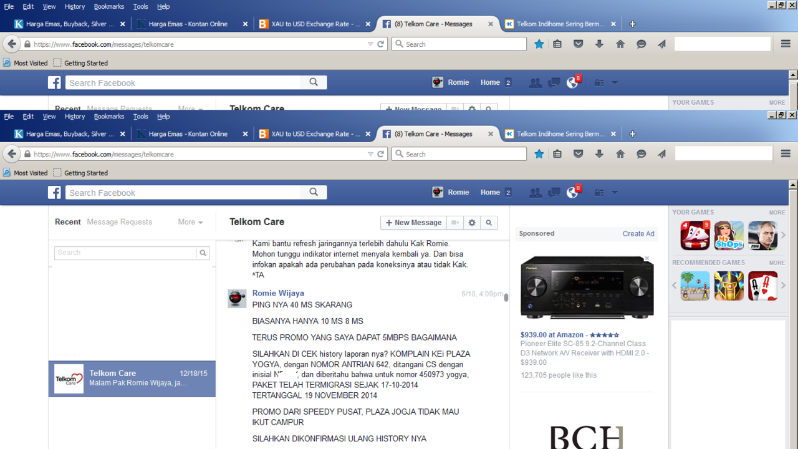Open Home icon in back window toolbar
Screen dimensions: 798x449
[x=620, y=44]
